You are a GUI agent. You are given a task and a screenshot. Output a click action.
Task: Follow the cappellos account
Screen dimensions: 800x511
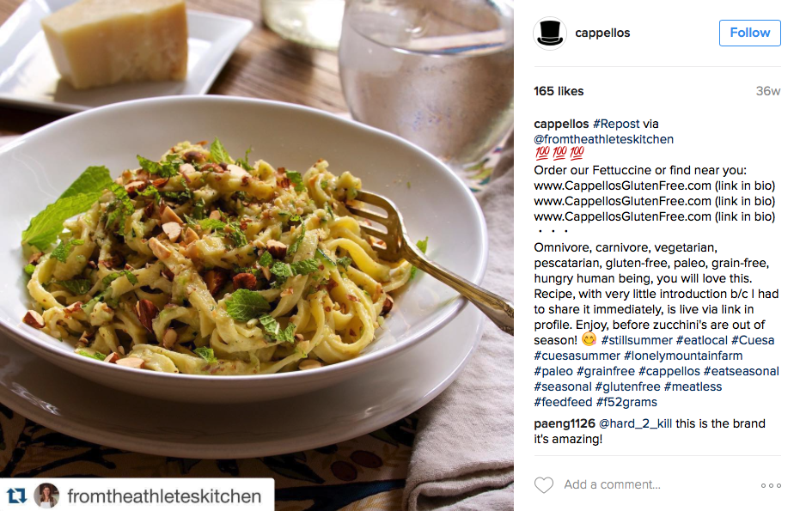click(749, 33)
